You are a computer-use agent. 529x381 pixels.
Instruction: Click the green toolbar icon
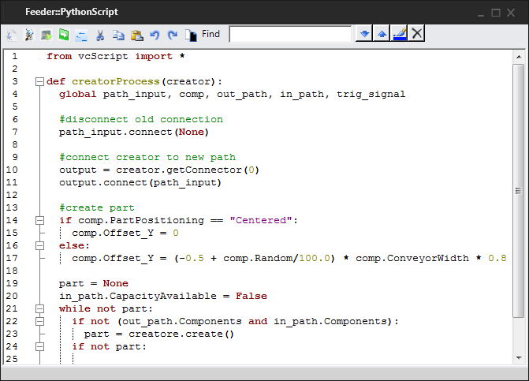pyautogui.click(x=64, y=35)
